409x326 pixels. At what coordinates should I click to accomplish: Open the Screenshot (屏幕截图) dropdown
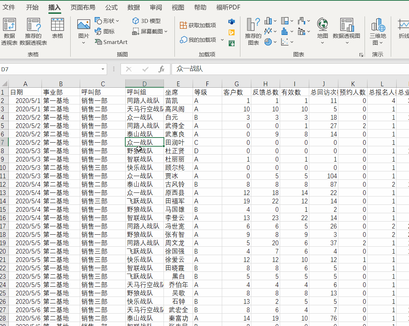150,32
